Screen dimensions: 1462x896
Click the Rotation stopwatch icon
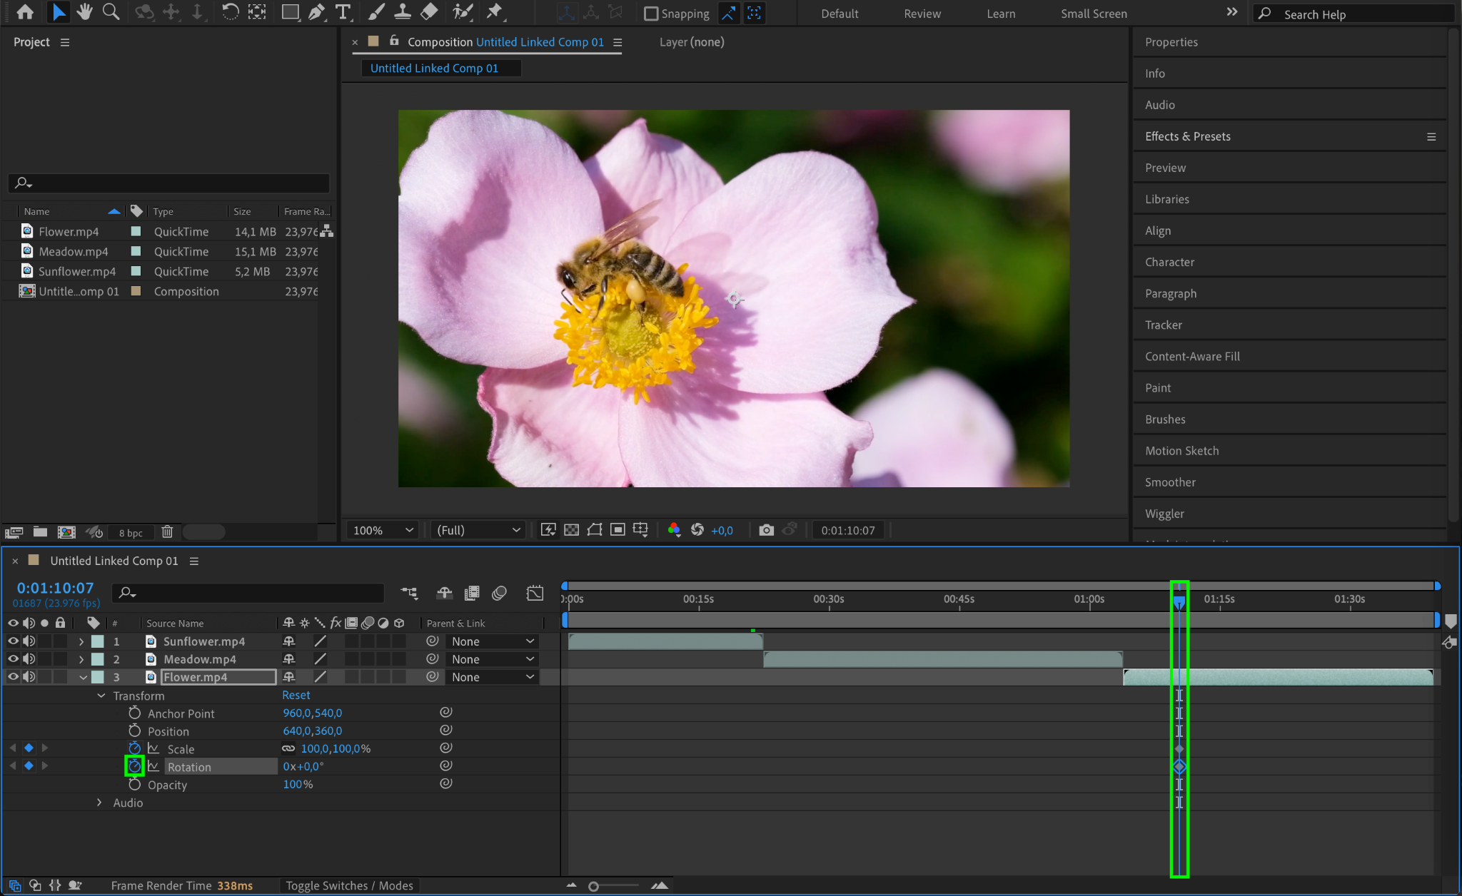coord(134,766)
